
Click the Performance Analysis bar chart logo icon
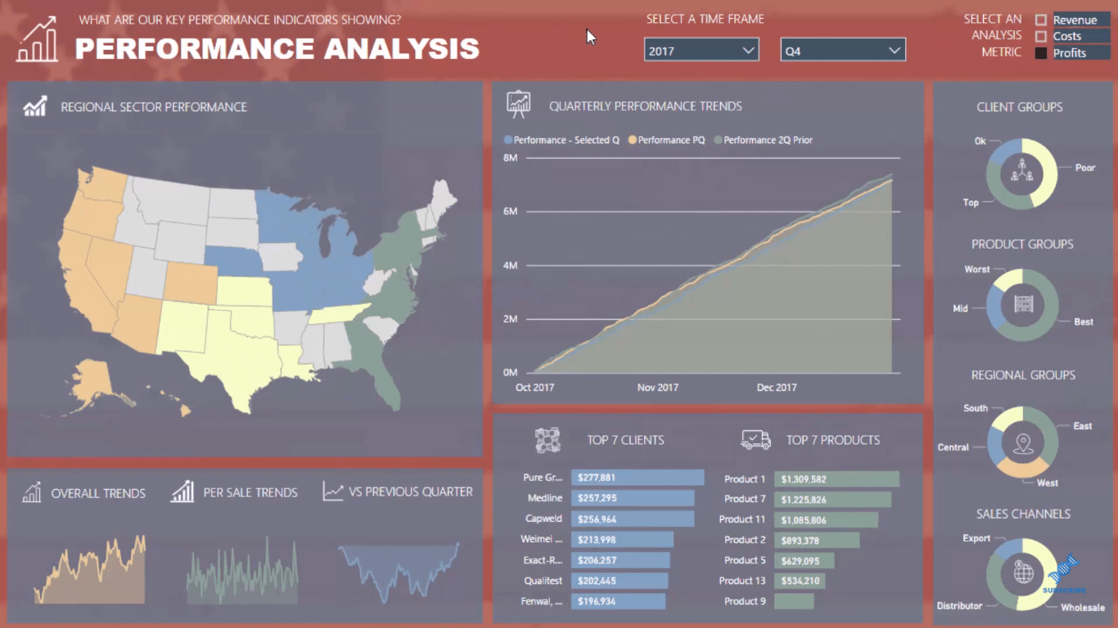click(38, 38)
